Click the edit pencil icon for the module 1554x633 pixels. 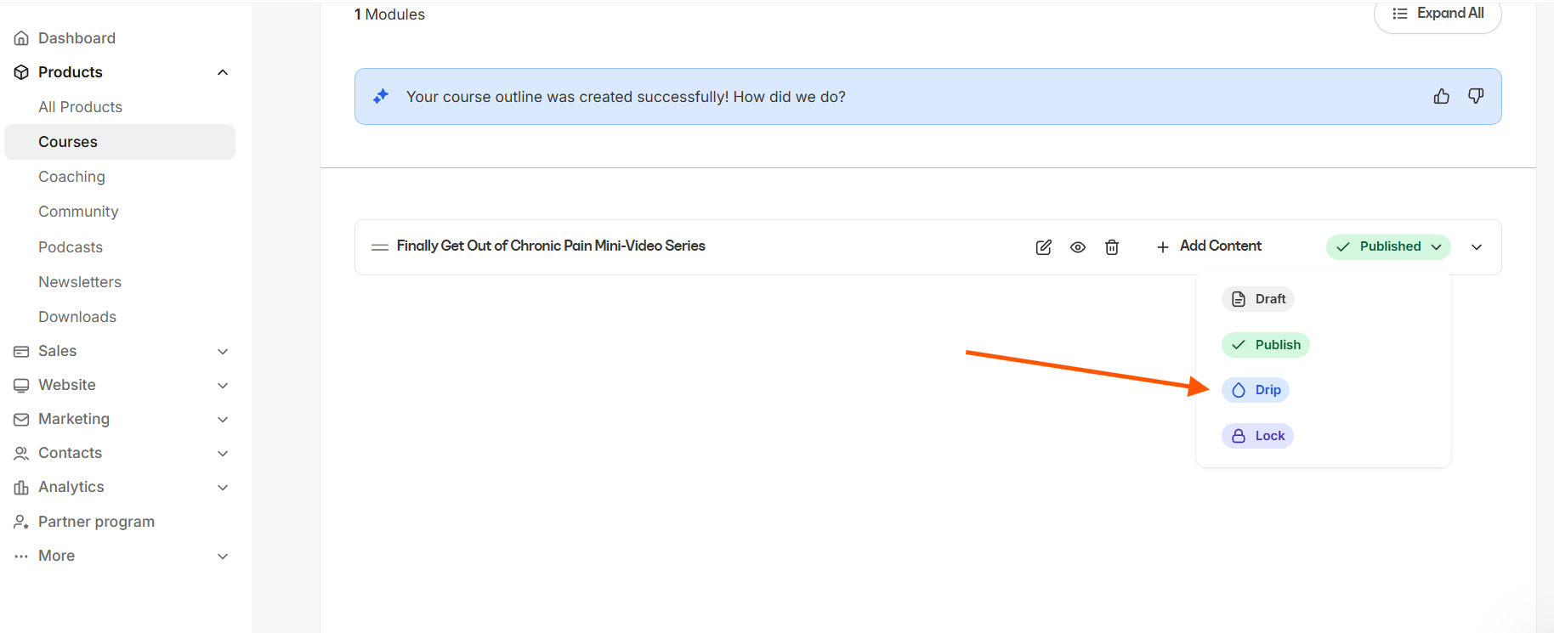pos(1043,247)
